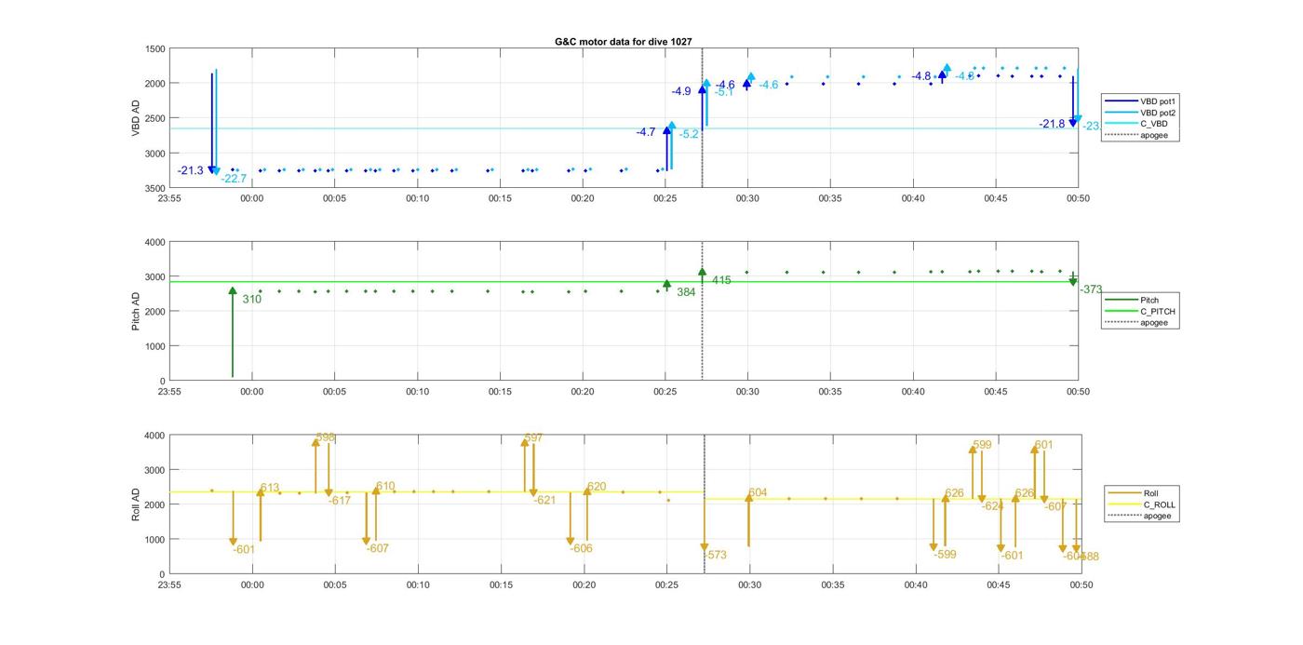The height and width of the screenshot is (645, 1303).
Task: Click the '610' roll data label
Action: [x=385, y=486]
